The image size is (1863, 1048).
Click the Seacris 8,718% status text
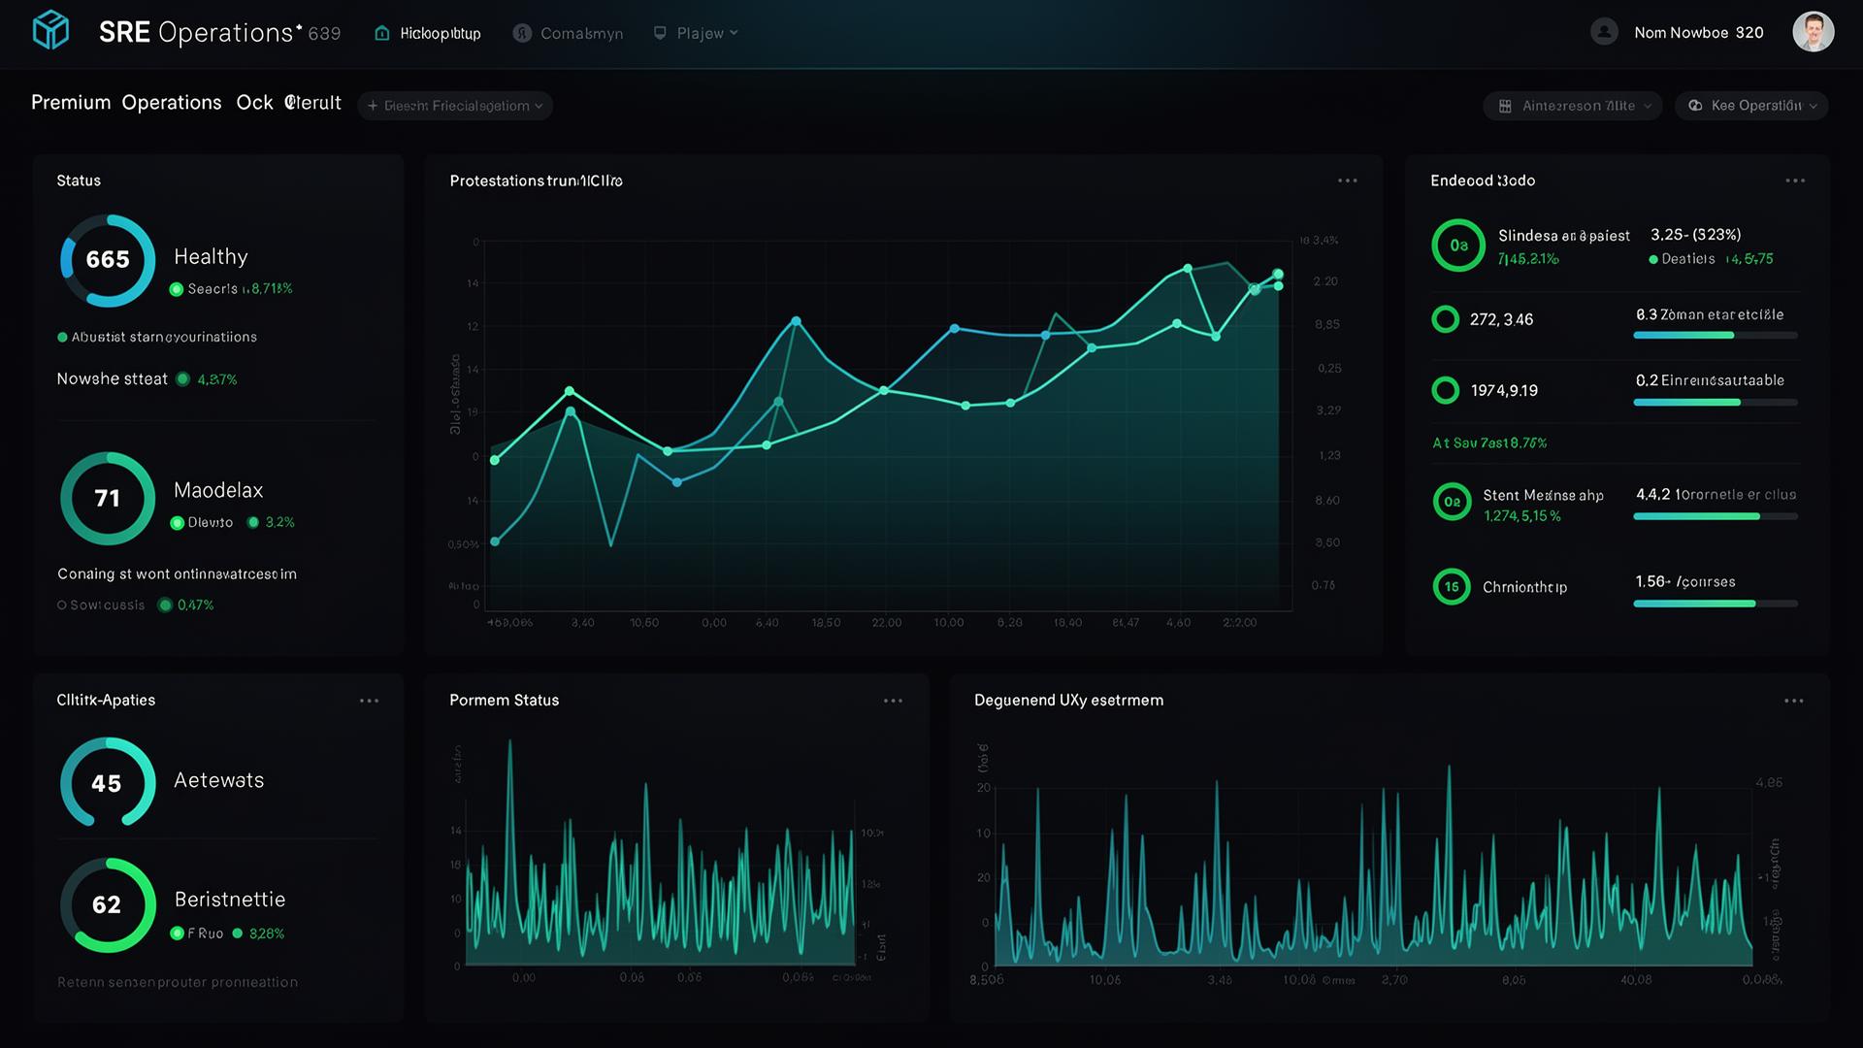(x=240, y=289)
